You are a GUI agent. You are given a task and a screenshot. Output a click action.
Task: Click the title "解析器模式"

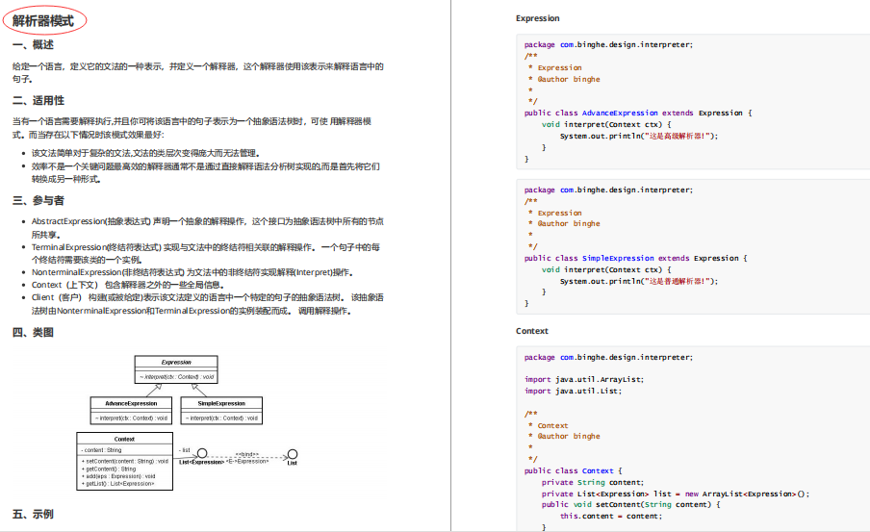(43, 21)
